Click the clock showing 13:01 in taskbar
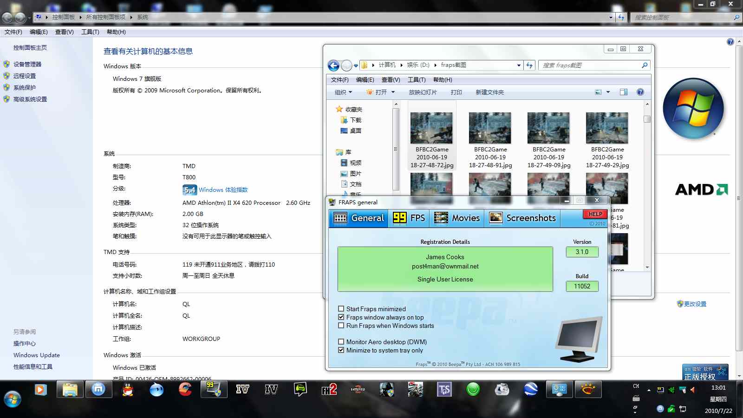This screenshot has height=418, width=743. [x=718, y=387]
